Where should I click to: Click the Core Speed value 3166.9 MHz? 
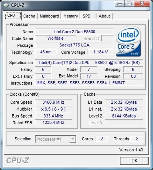click(53, 102)
